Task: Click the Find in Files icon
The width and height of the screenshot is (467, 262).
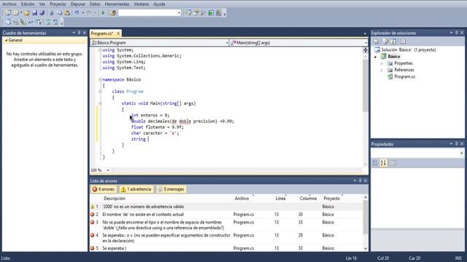Action: (113, 13)
